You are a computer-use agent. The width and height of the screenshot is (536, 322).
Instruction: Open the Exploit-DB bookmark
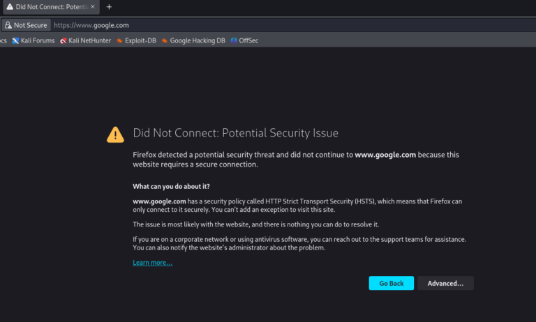tap(136, 40)
